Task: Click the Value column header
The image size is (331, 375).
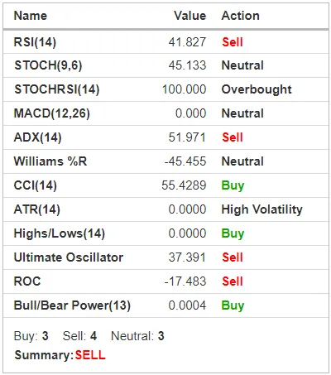Action: 190,16
